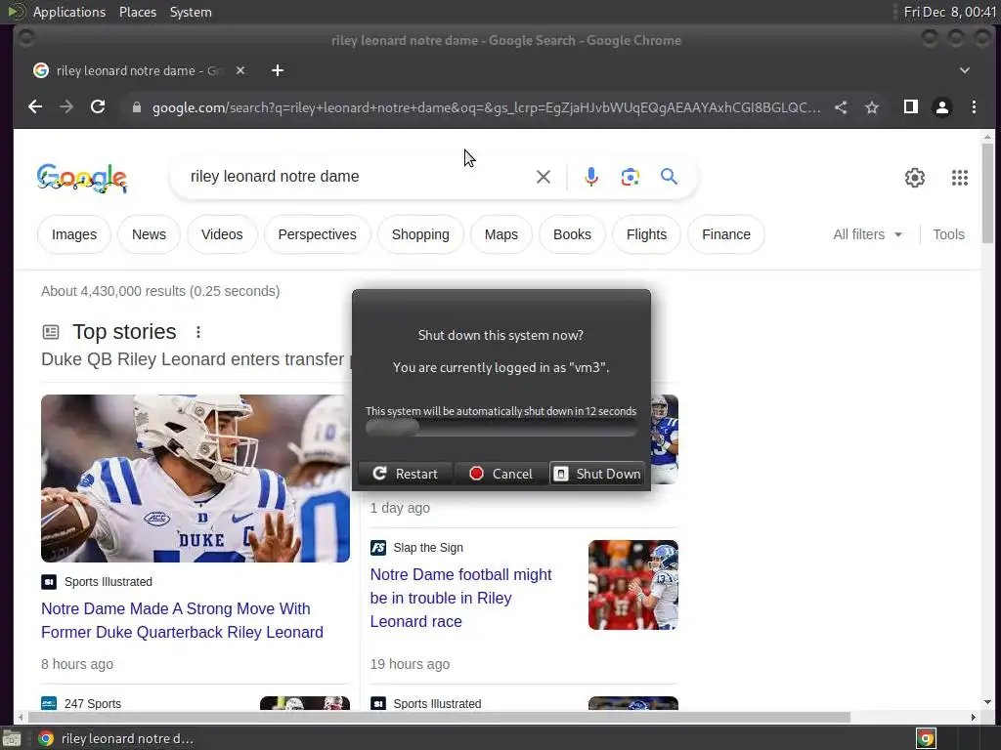Clear the search query text
This screenshot has width=1001, height=750.
point(544,177)
